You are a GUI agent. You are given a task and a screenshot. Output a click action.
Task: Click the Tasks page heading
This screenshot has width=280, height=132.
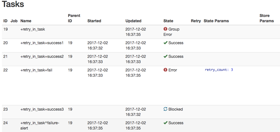[x=13, y=4]
